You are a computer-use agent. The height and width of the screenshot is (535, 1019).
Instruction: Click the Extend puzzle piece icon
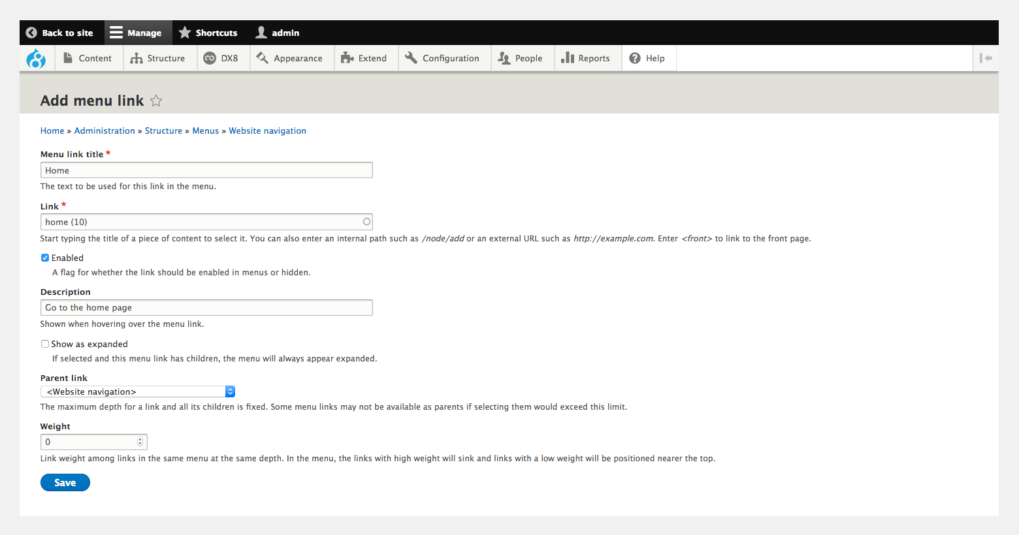pyautogui.click(x=348, y=58)
